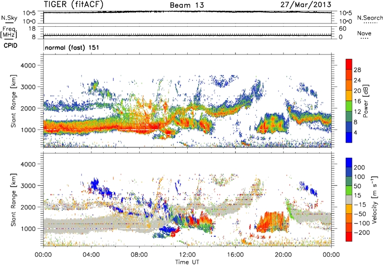The width and height of the screenshot is (383, 265).
Task: Click the '200' label on Velocity colorbar
Action: [x=360, y=167]
